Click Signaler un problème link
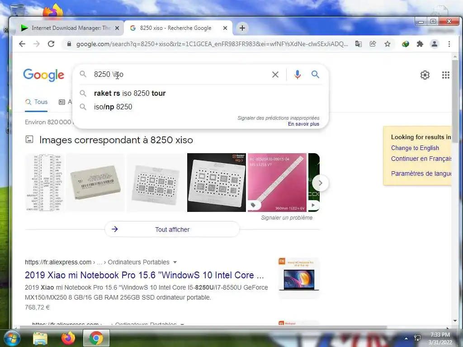The width and height of the screenshot is (463, 347). coord(286,217)
